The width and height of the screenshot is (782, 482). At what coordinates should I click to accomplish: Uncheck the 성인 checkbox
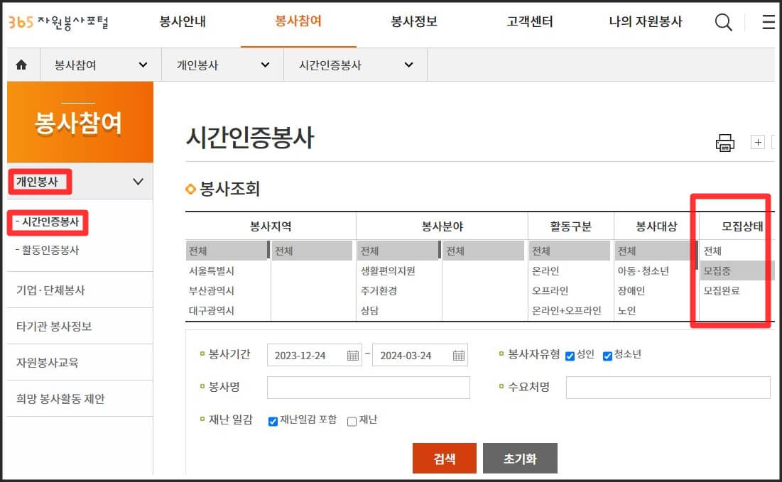coord(570,355)
